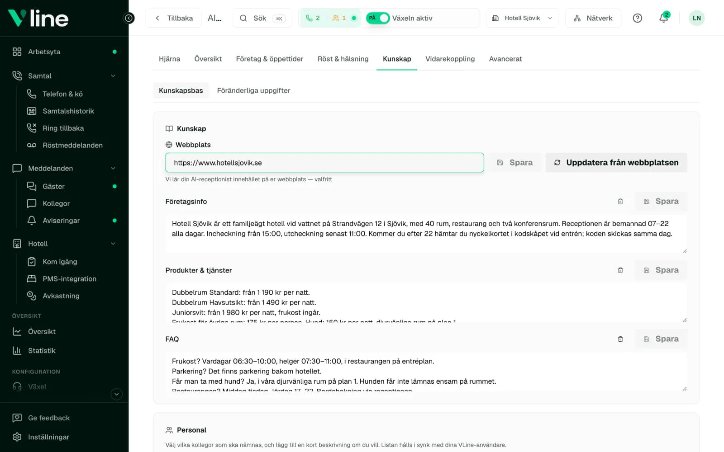Delete the Produkter & tjänster section with the trash icon
The width and height of the screenshot is (724, 452).
point(620,270)
